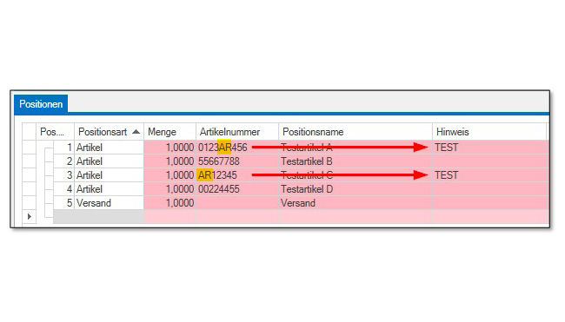This screenshot has width=565, height=322.
Task: Select position number 5 cell
Action: [63, 203]
